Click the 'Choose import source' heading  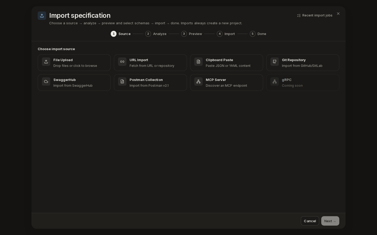[x=56, y=49]
